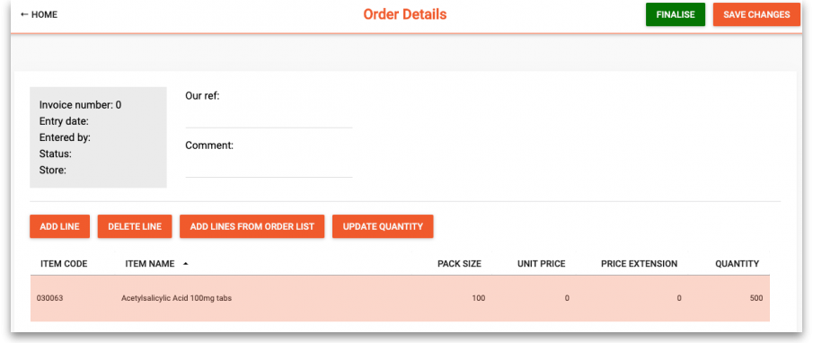Sort the table by PACK SIZE

459,264
